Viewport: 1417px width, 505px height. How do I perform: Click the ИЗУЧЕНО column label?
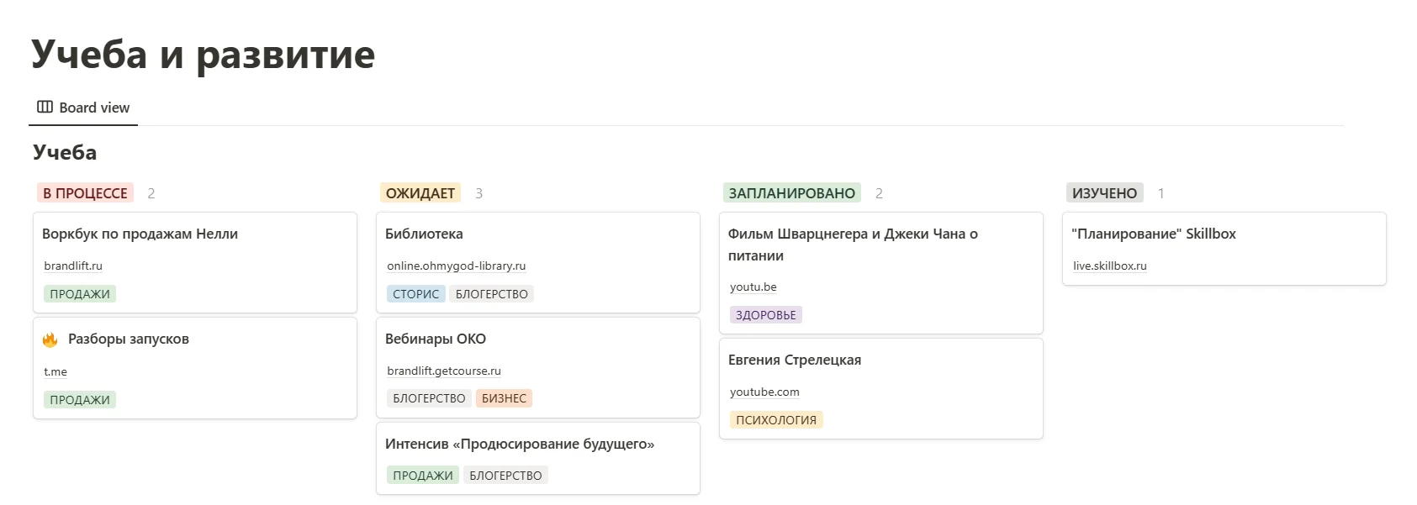click(1104, 193)
